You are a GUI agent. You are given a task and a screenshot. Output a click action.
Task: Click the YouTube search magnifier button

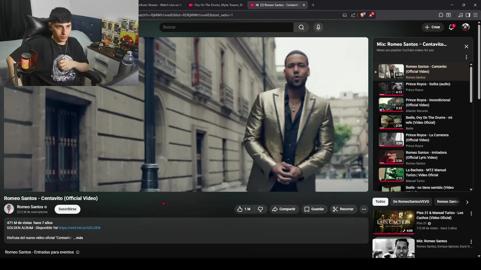point(301,27)
